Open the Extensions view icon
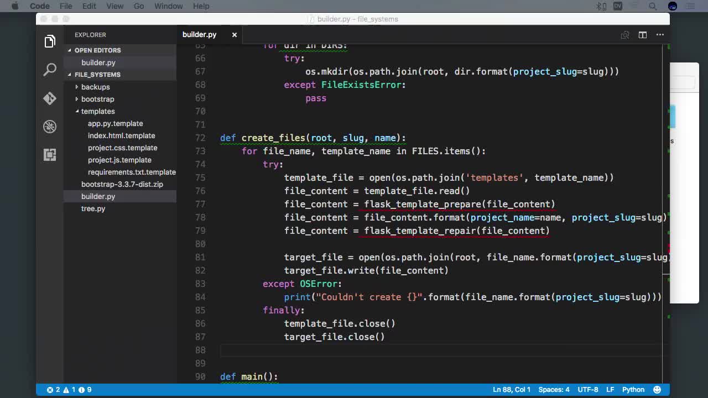The height and width of the screenshot is (398, 708). pos(50,155)
